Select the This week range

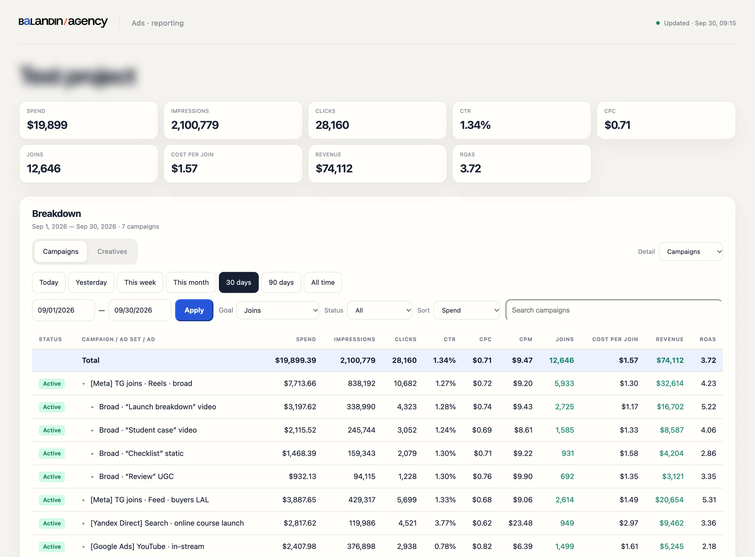point(140,282)
